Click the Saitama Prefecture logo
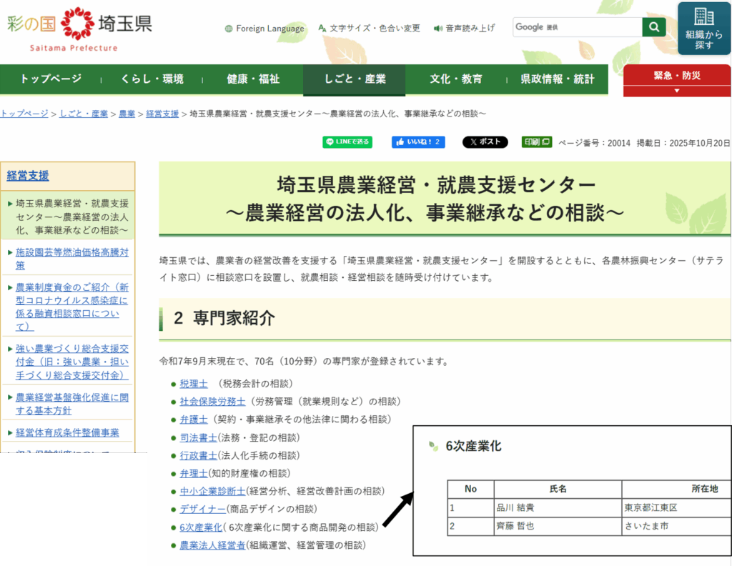 pyautogui.click(x=79, y=29)
